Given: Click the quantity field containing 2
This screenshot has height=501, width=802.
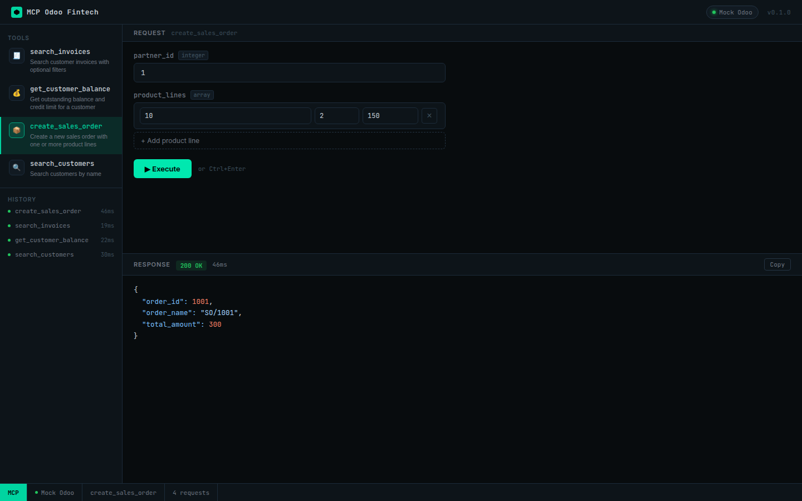Looking at the screenshot, I should click(337, 116).
